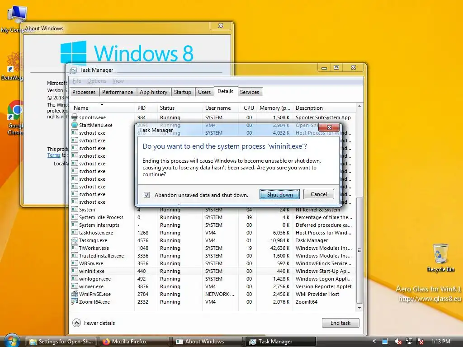463x347 pixels.
Task: Select the 'Version Reporter Applet' description
Action: point(324,286)
